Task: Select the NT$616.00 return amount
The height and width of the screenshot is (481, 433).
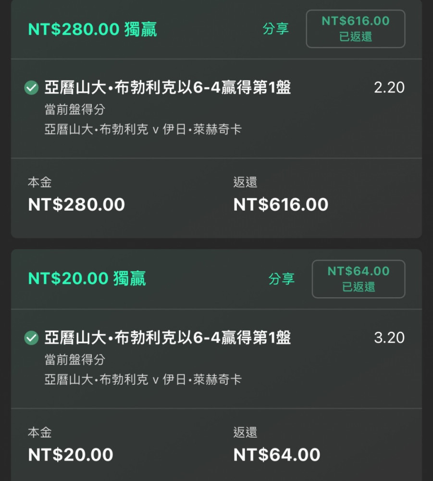Action: (x=281, y=204)
